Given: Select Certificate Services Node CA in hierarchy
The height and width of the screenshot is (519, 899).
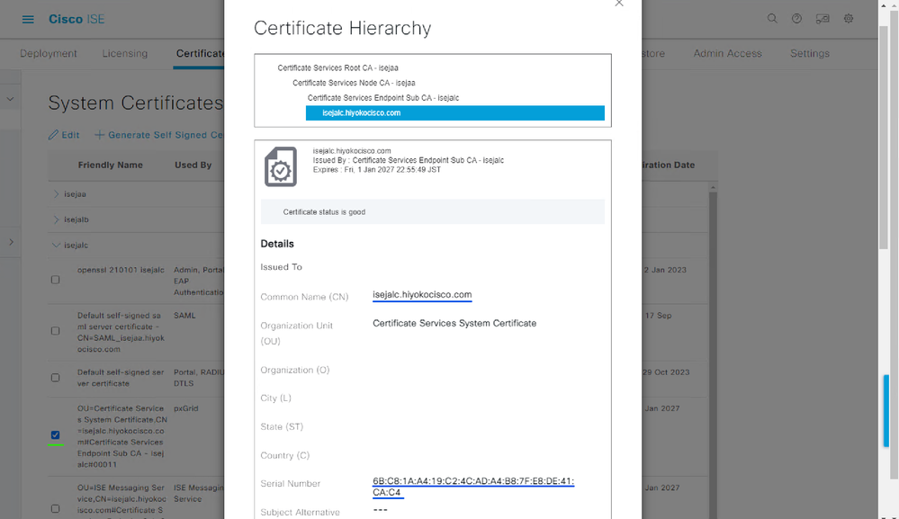Looking at the screenshot, I should 354,83.
